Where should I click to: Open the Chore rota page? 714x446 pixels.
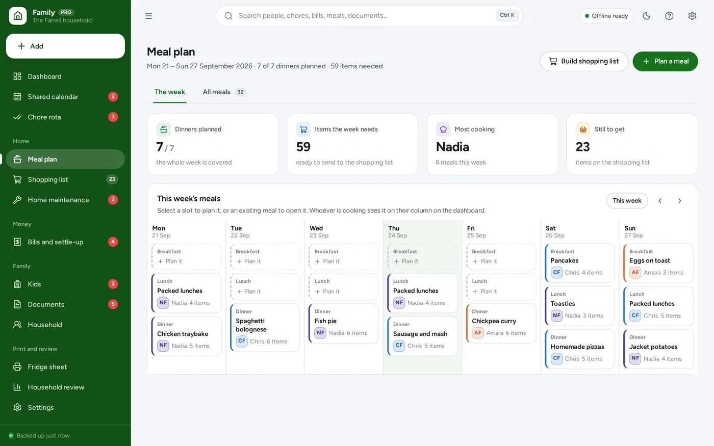(x=65, y=117)
